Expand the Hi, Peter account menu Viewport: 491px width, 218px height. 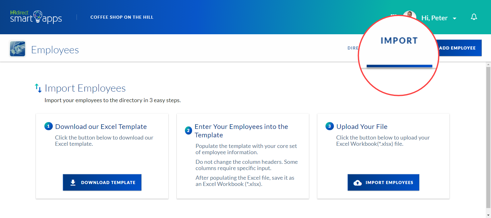click(439, 18)
